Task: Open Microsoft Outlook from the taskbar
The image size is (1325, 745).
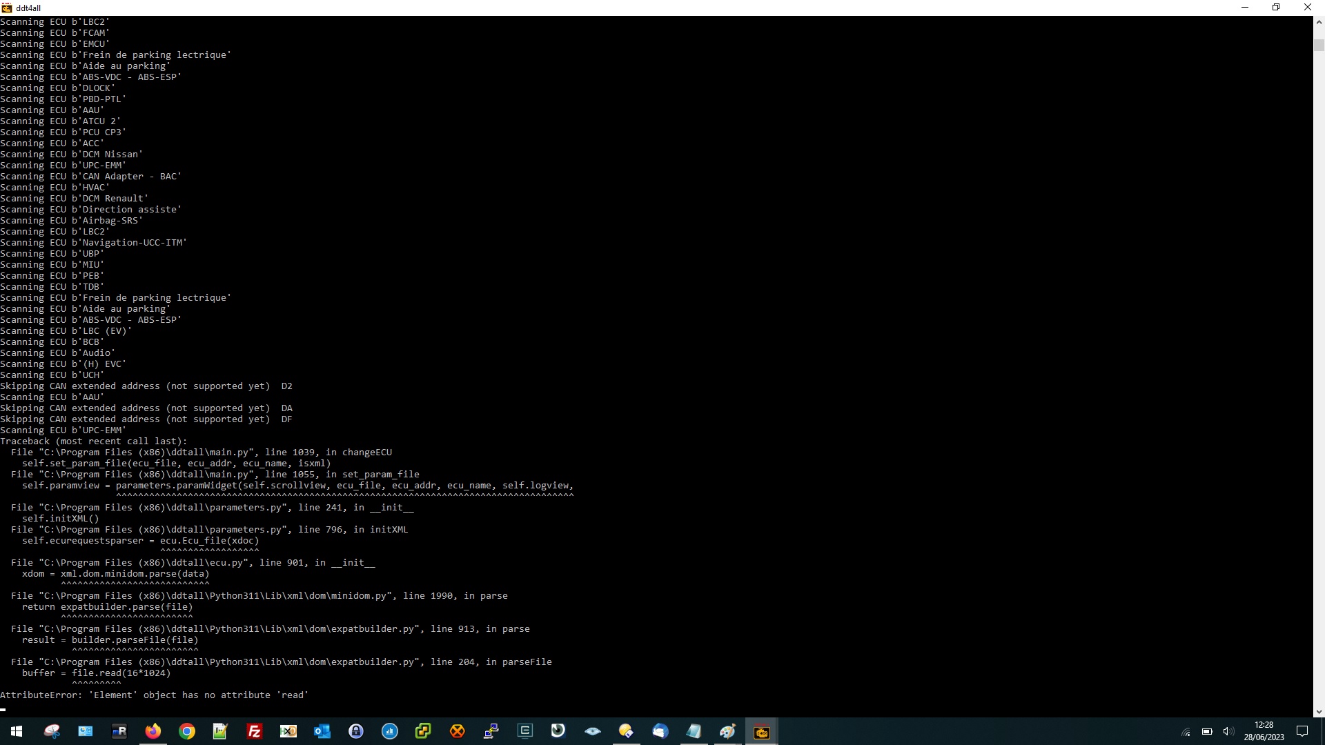Action: (322, 731)
